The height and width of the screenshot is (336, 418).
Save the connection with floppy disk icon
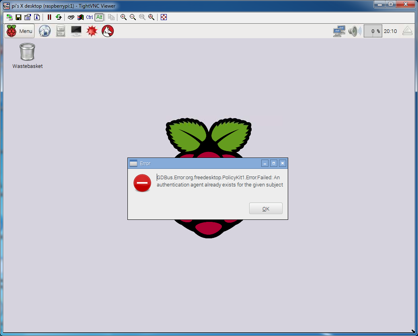pos(18,17)
